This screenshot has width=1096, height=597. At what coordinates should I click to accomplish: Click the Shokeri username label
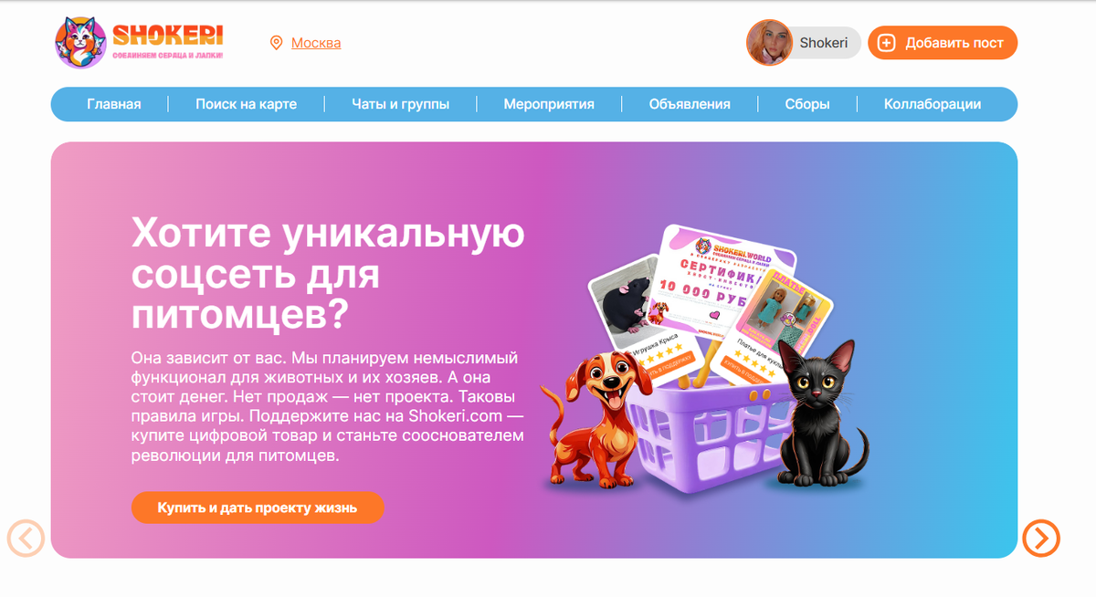point(824,43)
